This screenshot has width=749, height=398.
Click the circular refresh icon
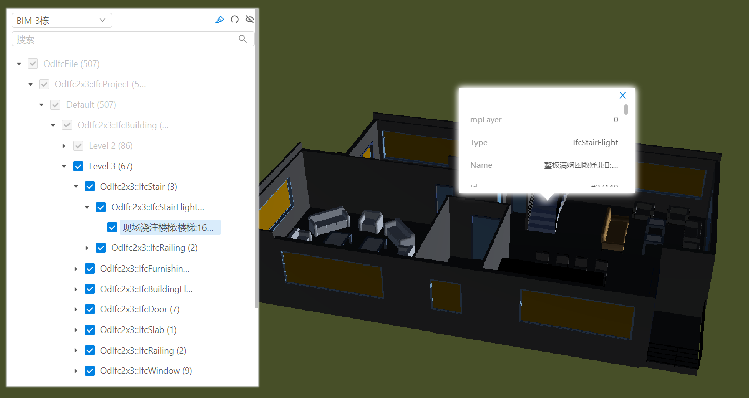tap(235, 20)
